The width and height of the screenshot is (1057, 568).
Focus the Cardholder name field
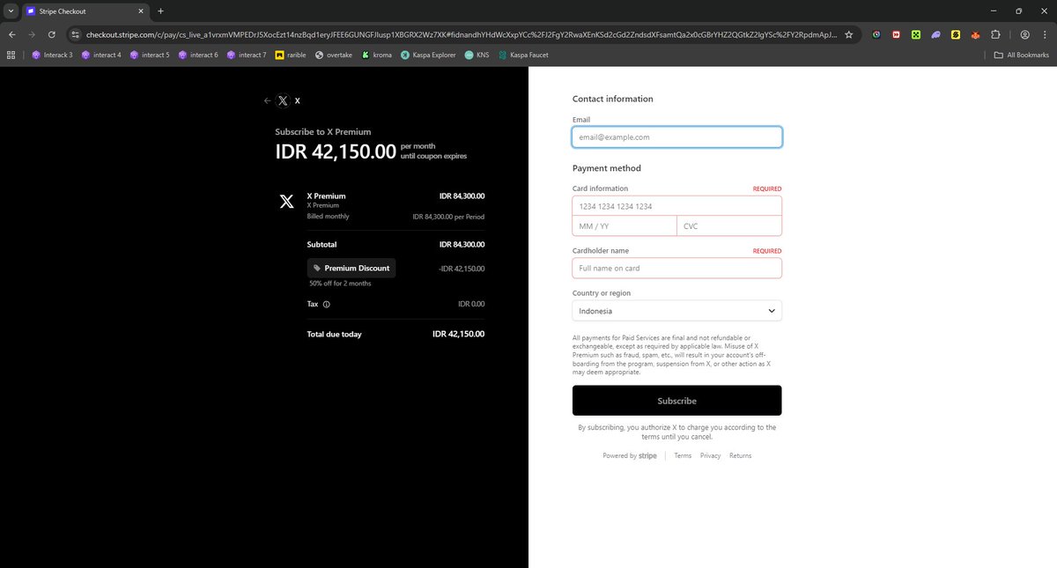[x=676, y=268]
